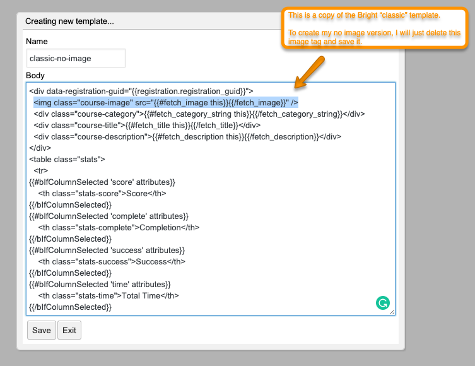The height and width of the screenshot is (366, 475).
Task: Click the stats-success Success header line
Action: [x=112, y=262]
